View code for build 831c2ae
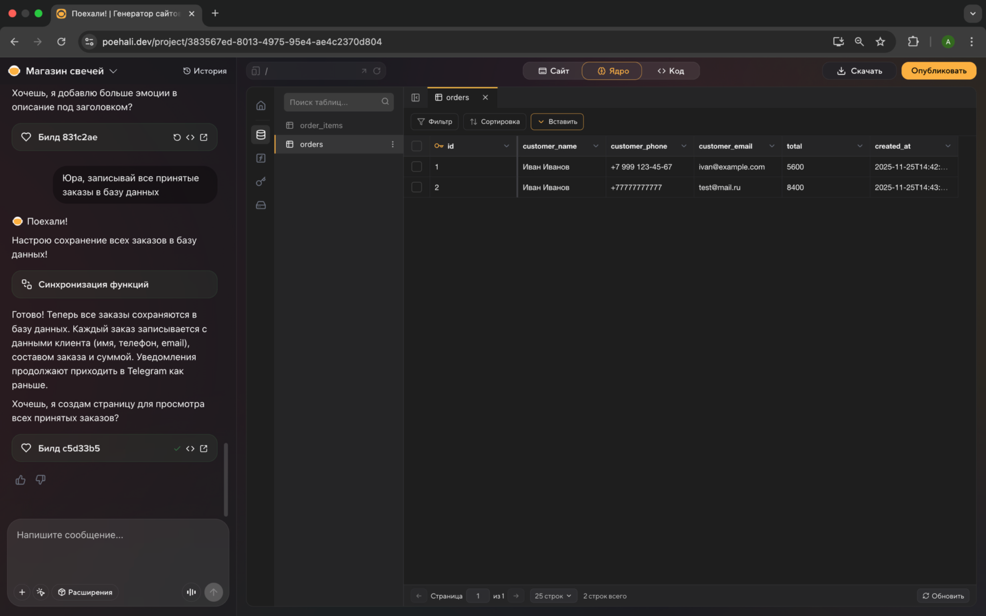 tap(190, 137)
